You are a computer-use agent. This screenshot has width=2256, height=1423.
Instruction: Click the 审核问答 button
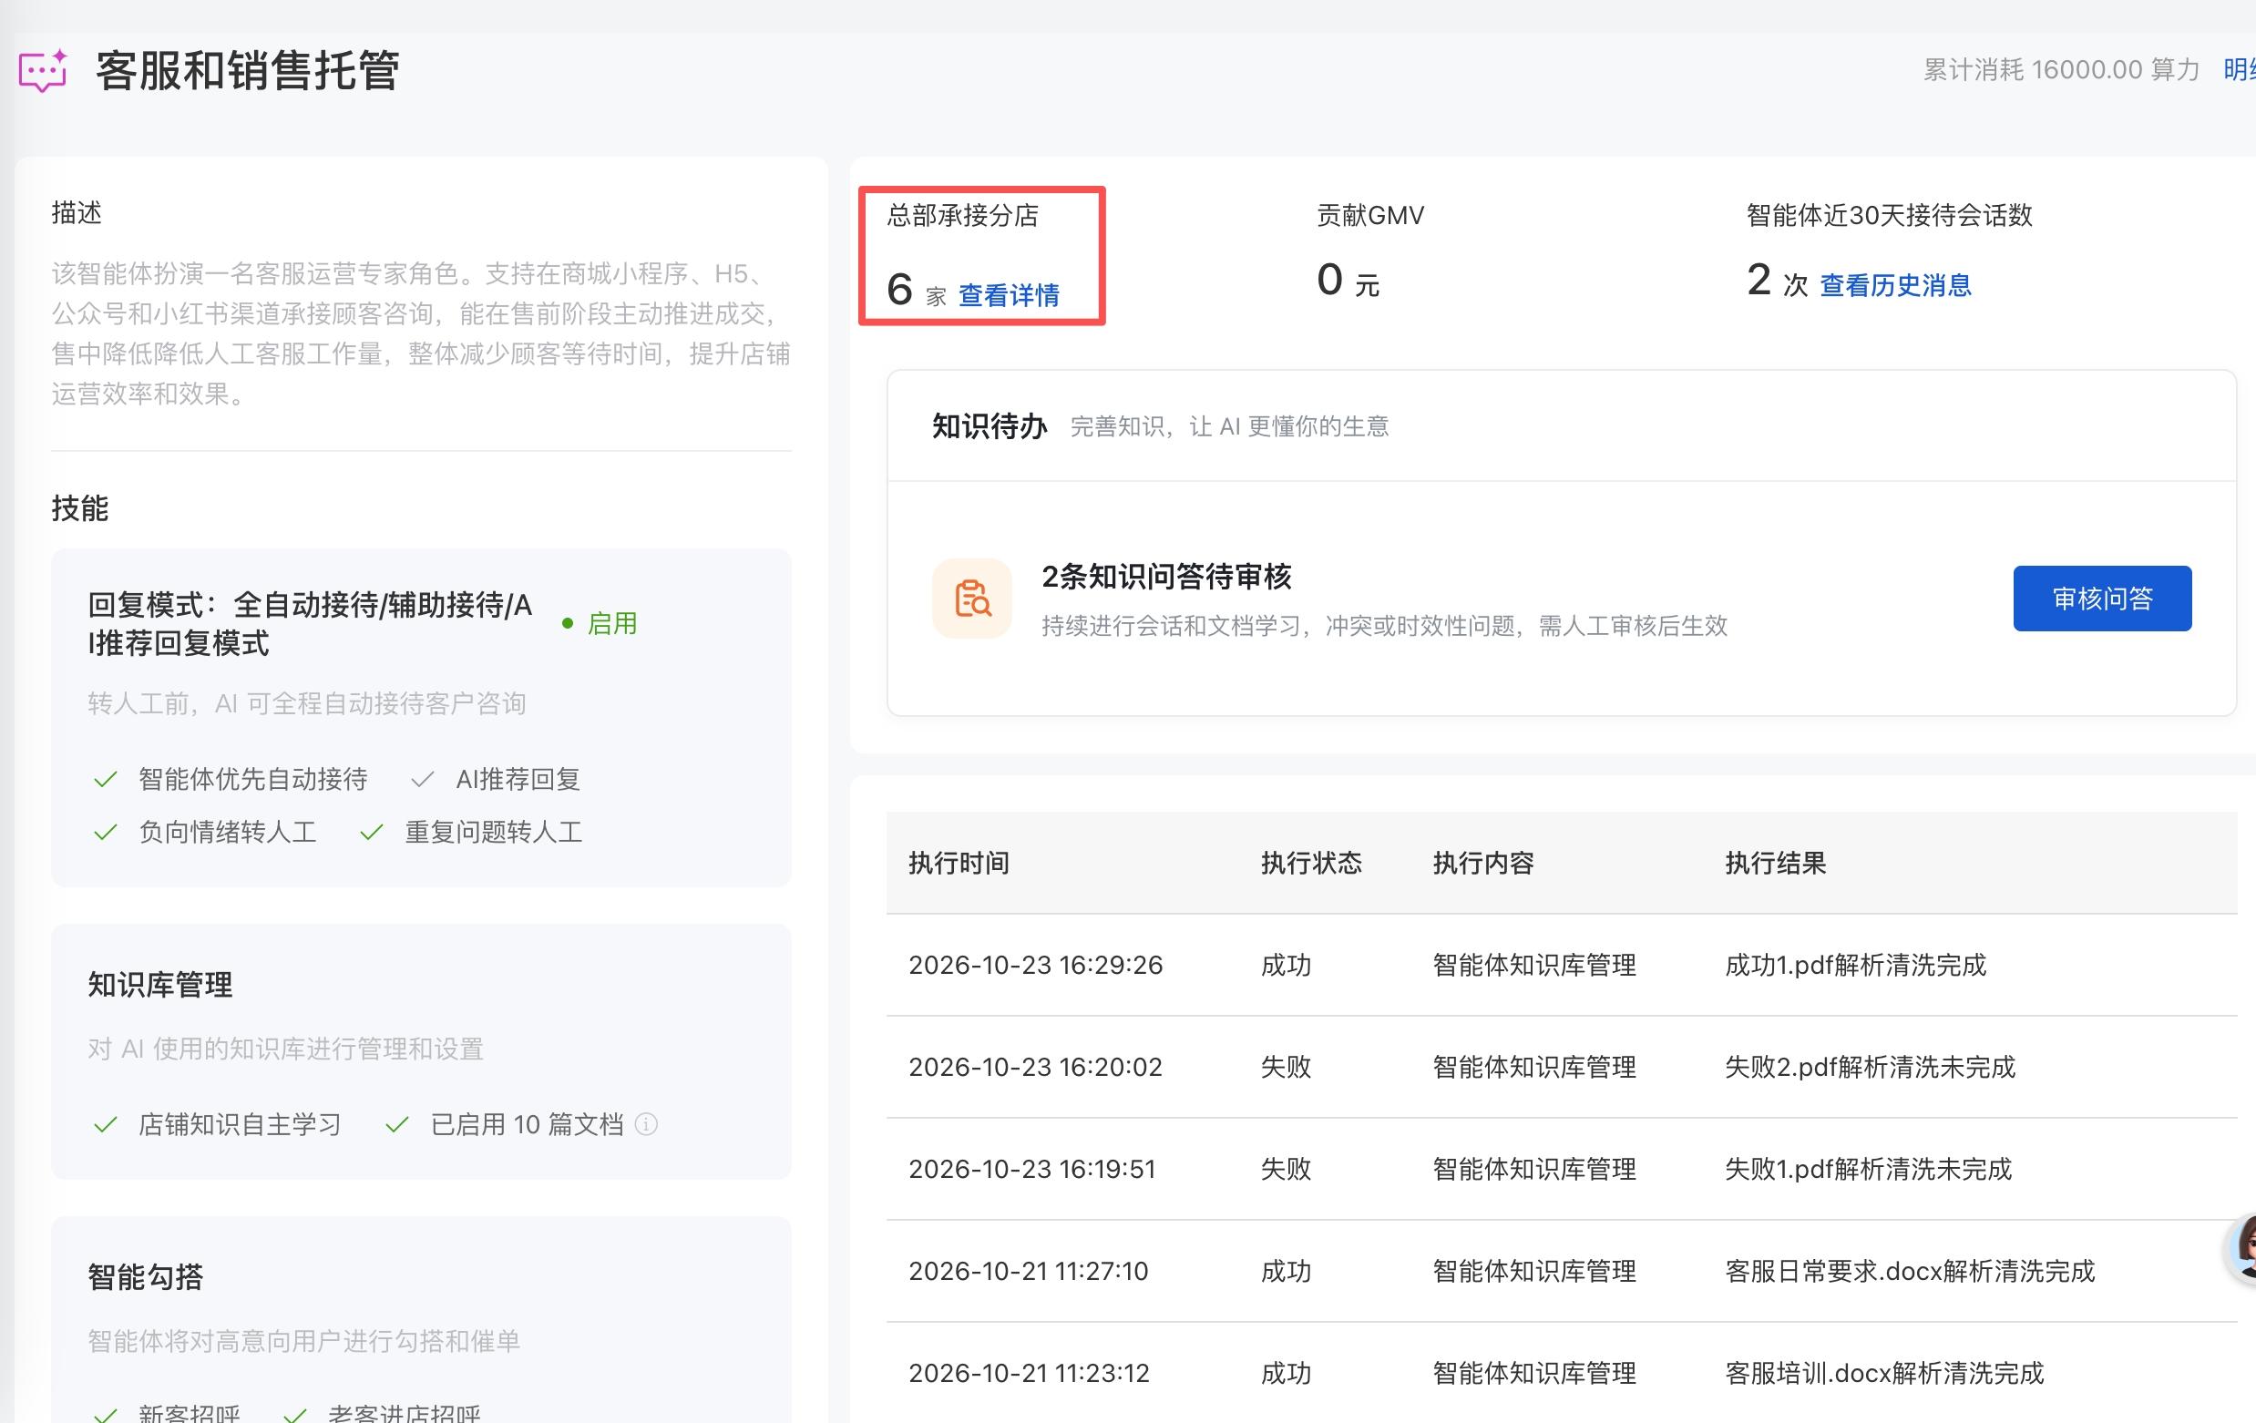2101,599
